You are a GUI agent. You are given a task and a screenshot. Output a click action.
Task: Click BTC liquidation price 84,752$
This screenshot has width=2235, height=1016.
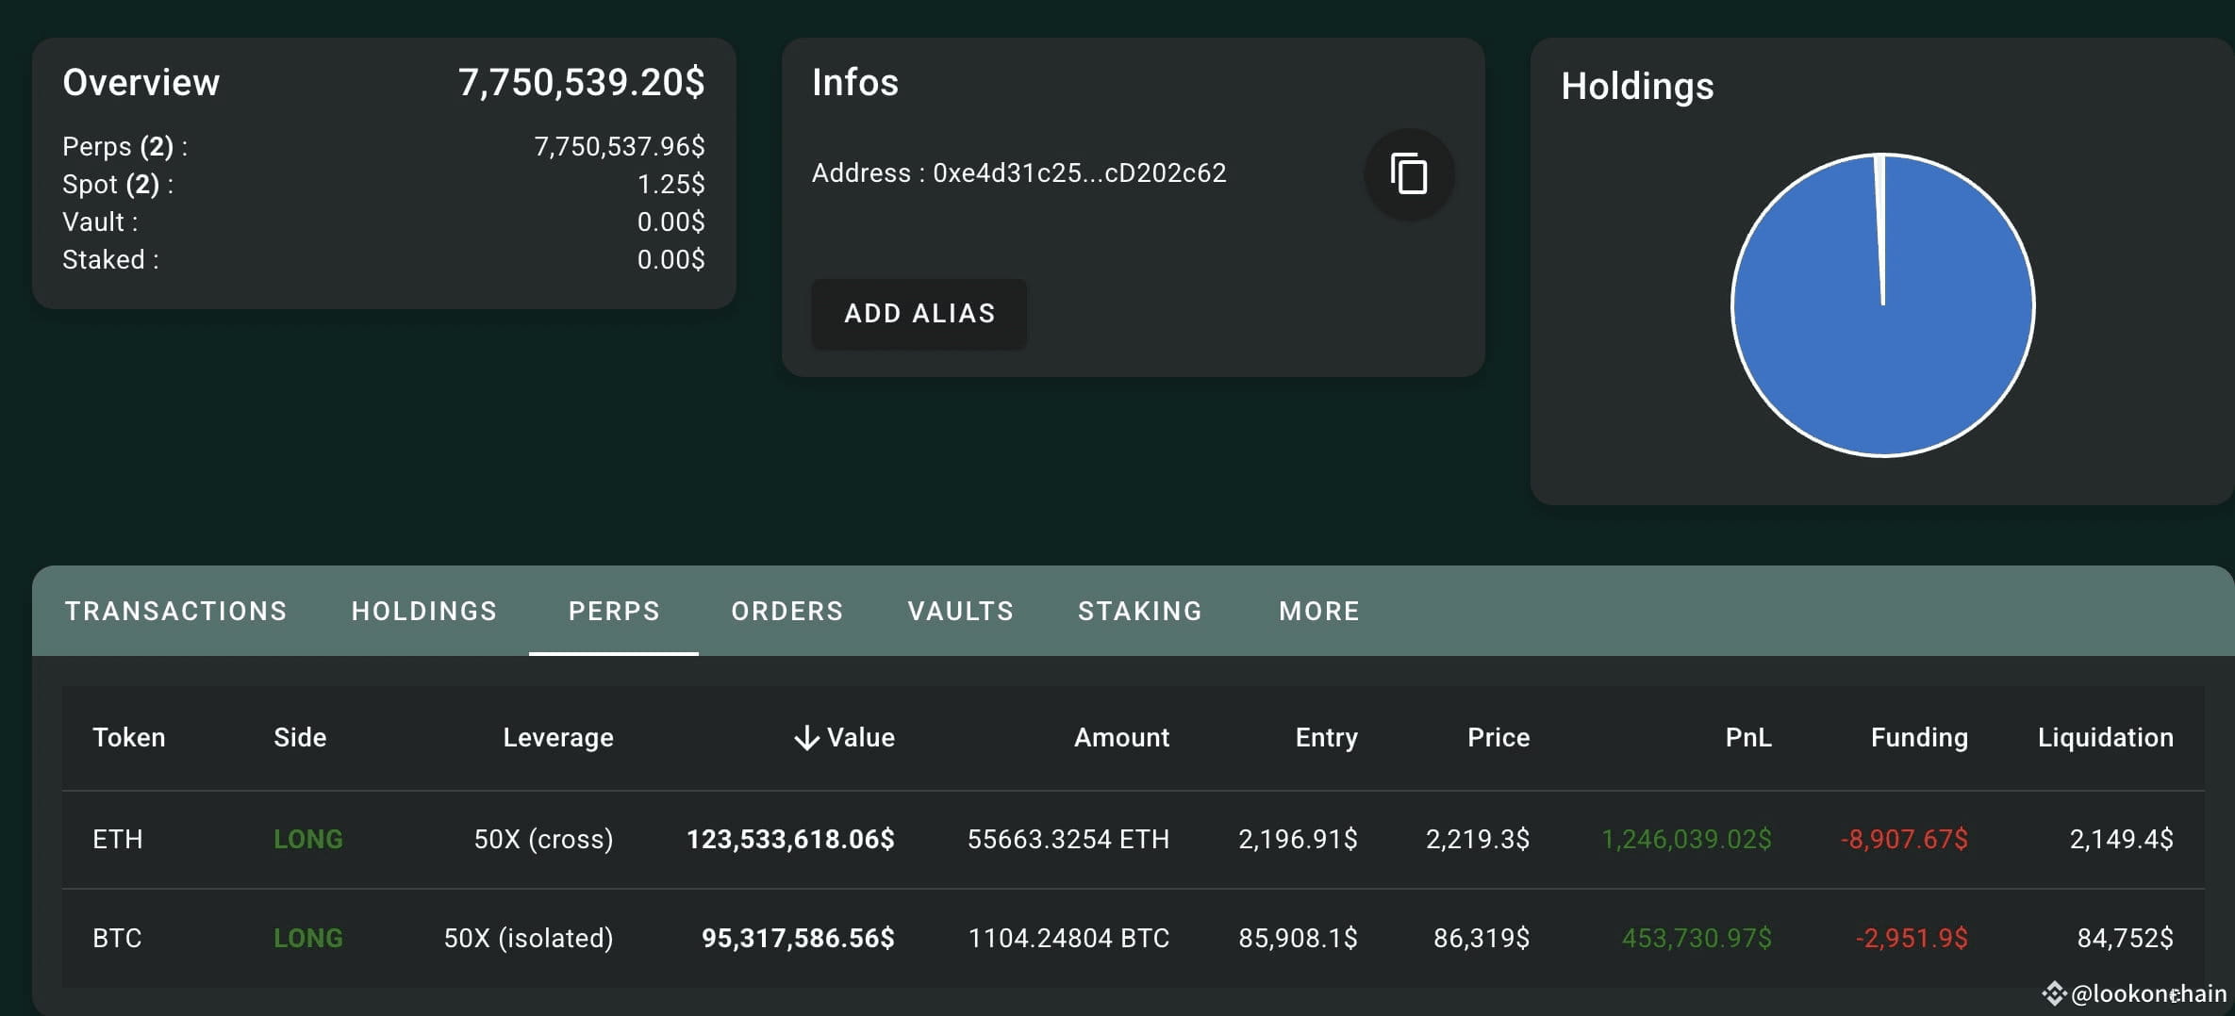[x=2126, y=938]
